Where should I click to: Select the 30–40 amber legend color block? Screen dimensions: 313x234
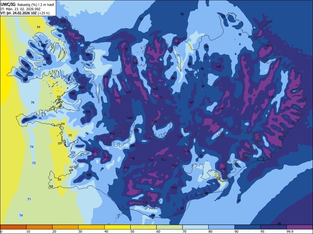point(91,227)
